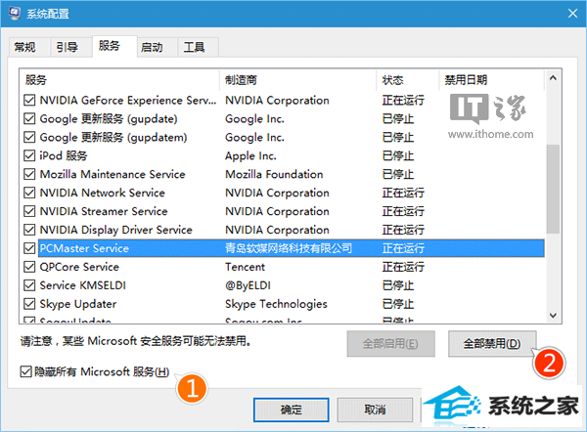The height and width of the screenshot is (432, 587).
Task: Sort by the 服务 column header
Action: coord(119,80)
